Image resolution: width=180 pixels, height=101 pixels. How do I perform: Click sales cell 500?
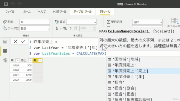(26, 65)
